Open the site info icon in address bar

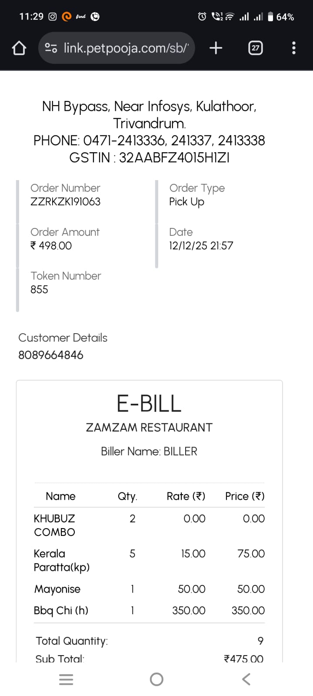coord(51,48)
